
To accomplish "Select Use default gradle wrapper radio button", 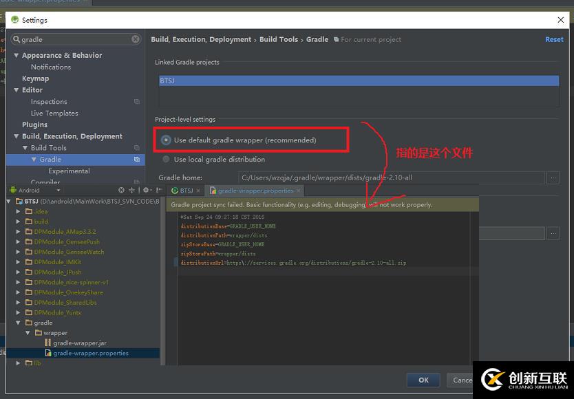I will [x=165, y=139].
